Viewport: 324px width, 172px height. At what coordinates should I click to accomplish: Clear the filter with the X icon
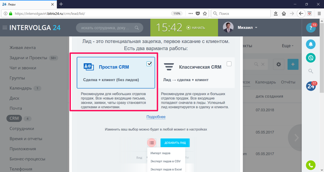[x=263, y=64]
